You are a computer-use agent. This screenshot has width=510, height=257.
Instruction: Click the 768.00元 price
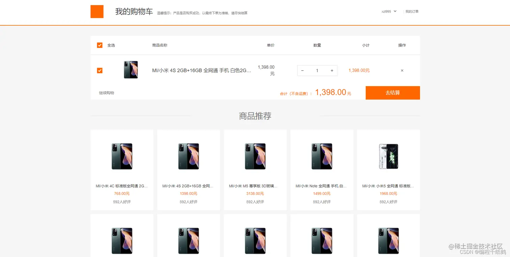click(122, 194)
